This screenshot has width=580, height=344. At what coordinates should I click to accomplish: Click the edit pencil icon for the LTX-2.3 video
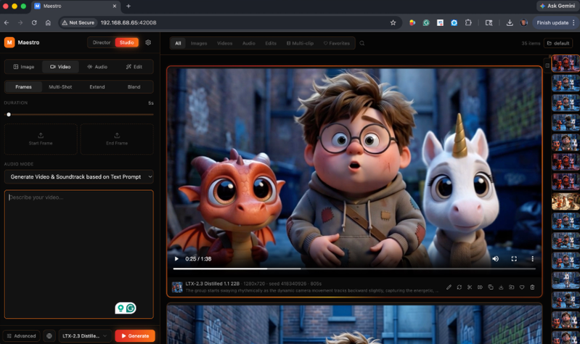pos(449,287)
